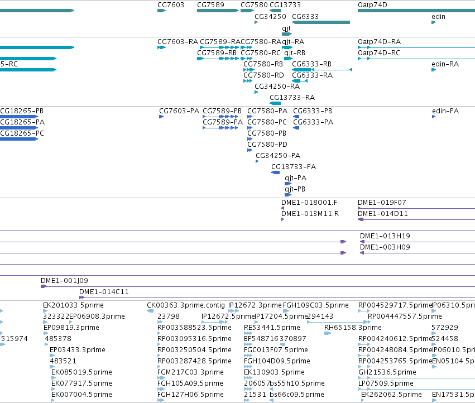The width and height of the screenshot is (475, 403).
Task: Click transcript CG13733-RA
Action: [292, 98]
